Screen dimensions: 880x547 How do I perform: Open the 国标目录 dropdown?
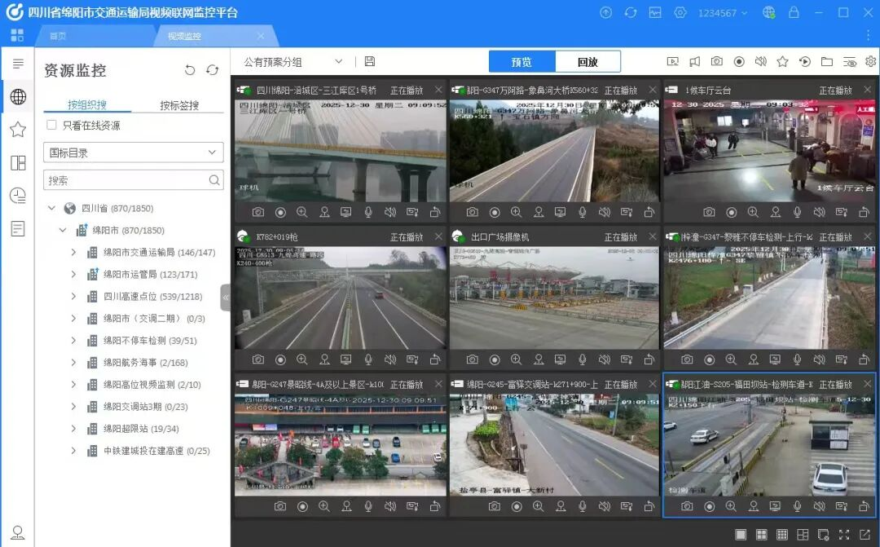pyautogui.click(x=133, y=152)
